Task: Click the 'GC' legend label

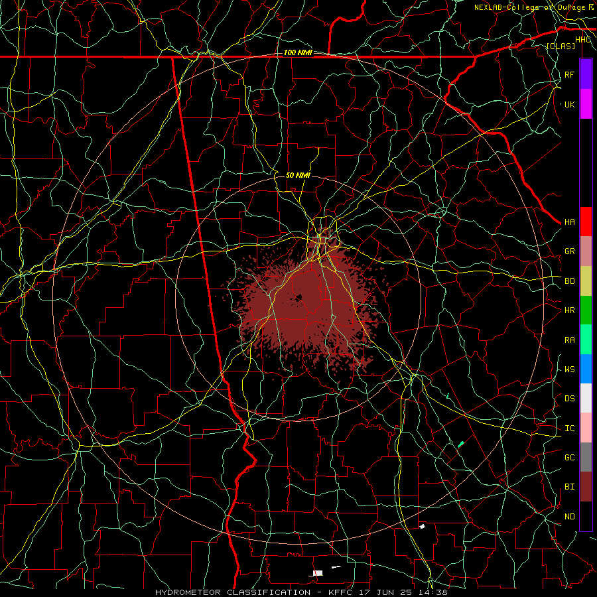Action: click(x=569, y=458)
